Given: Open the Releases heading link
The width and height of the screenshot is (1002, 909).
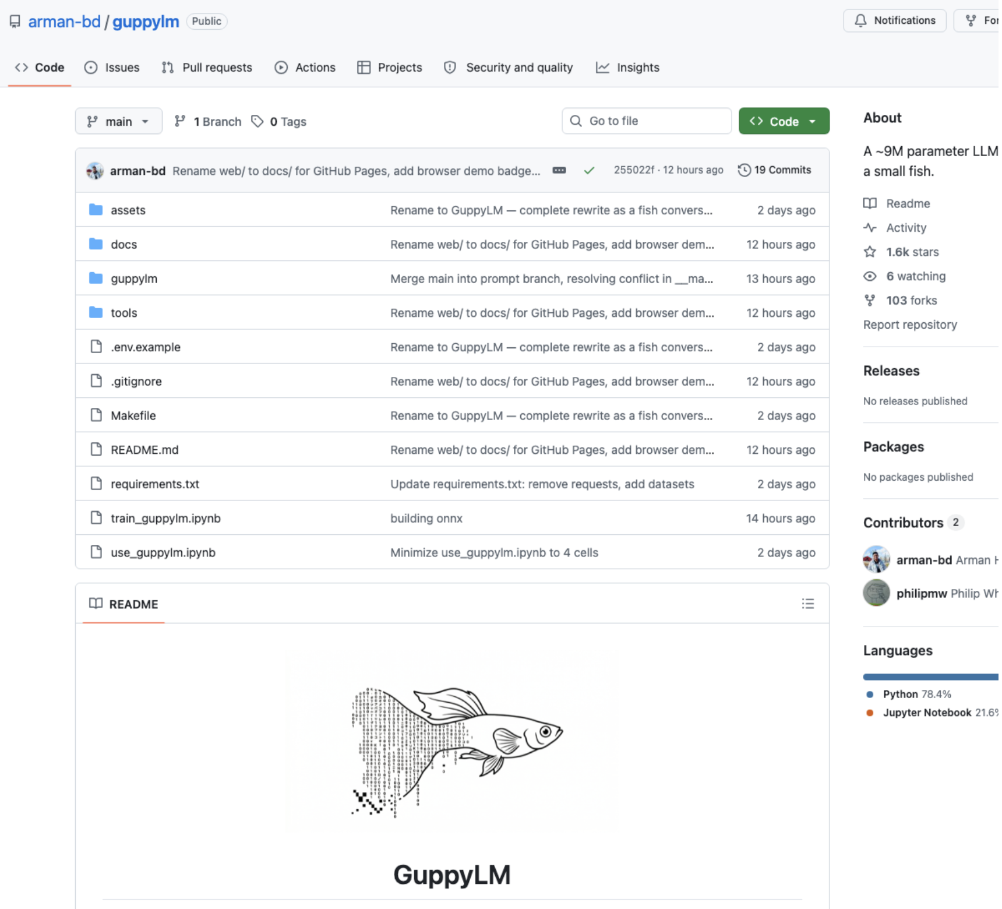Looking at the screenshot, I should click(x=891, y=371).
